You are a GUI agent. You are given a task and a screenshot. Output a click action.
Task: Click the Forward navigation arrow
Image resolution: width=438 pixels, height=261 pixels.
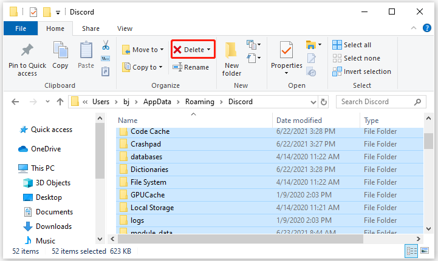[x=33, y=102]
